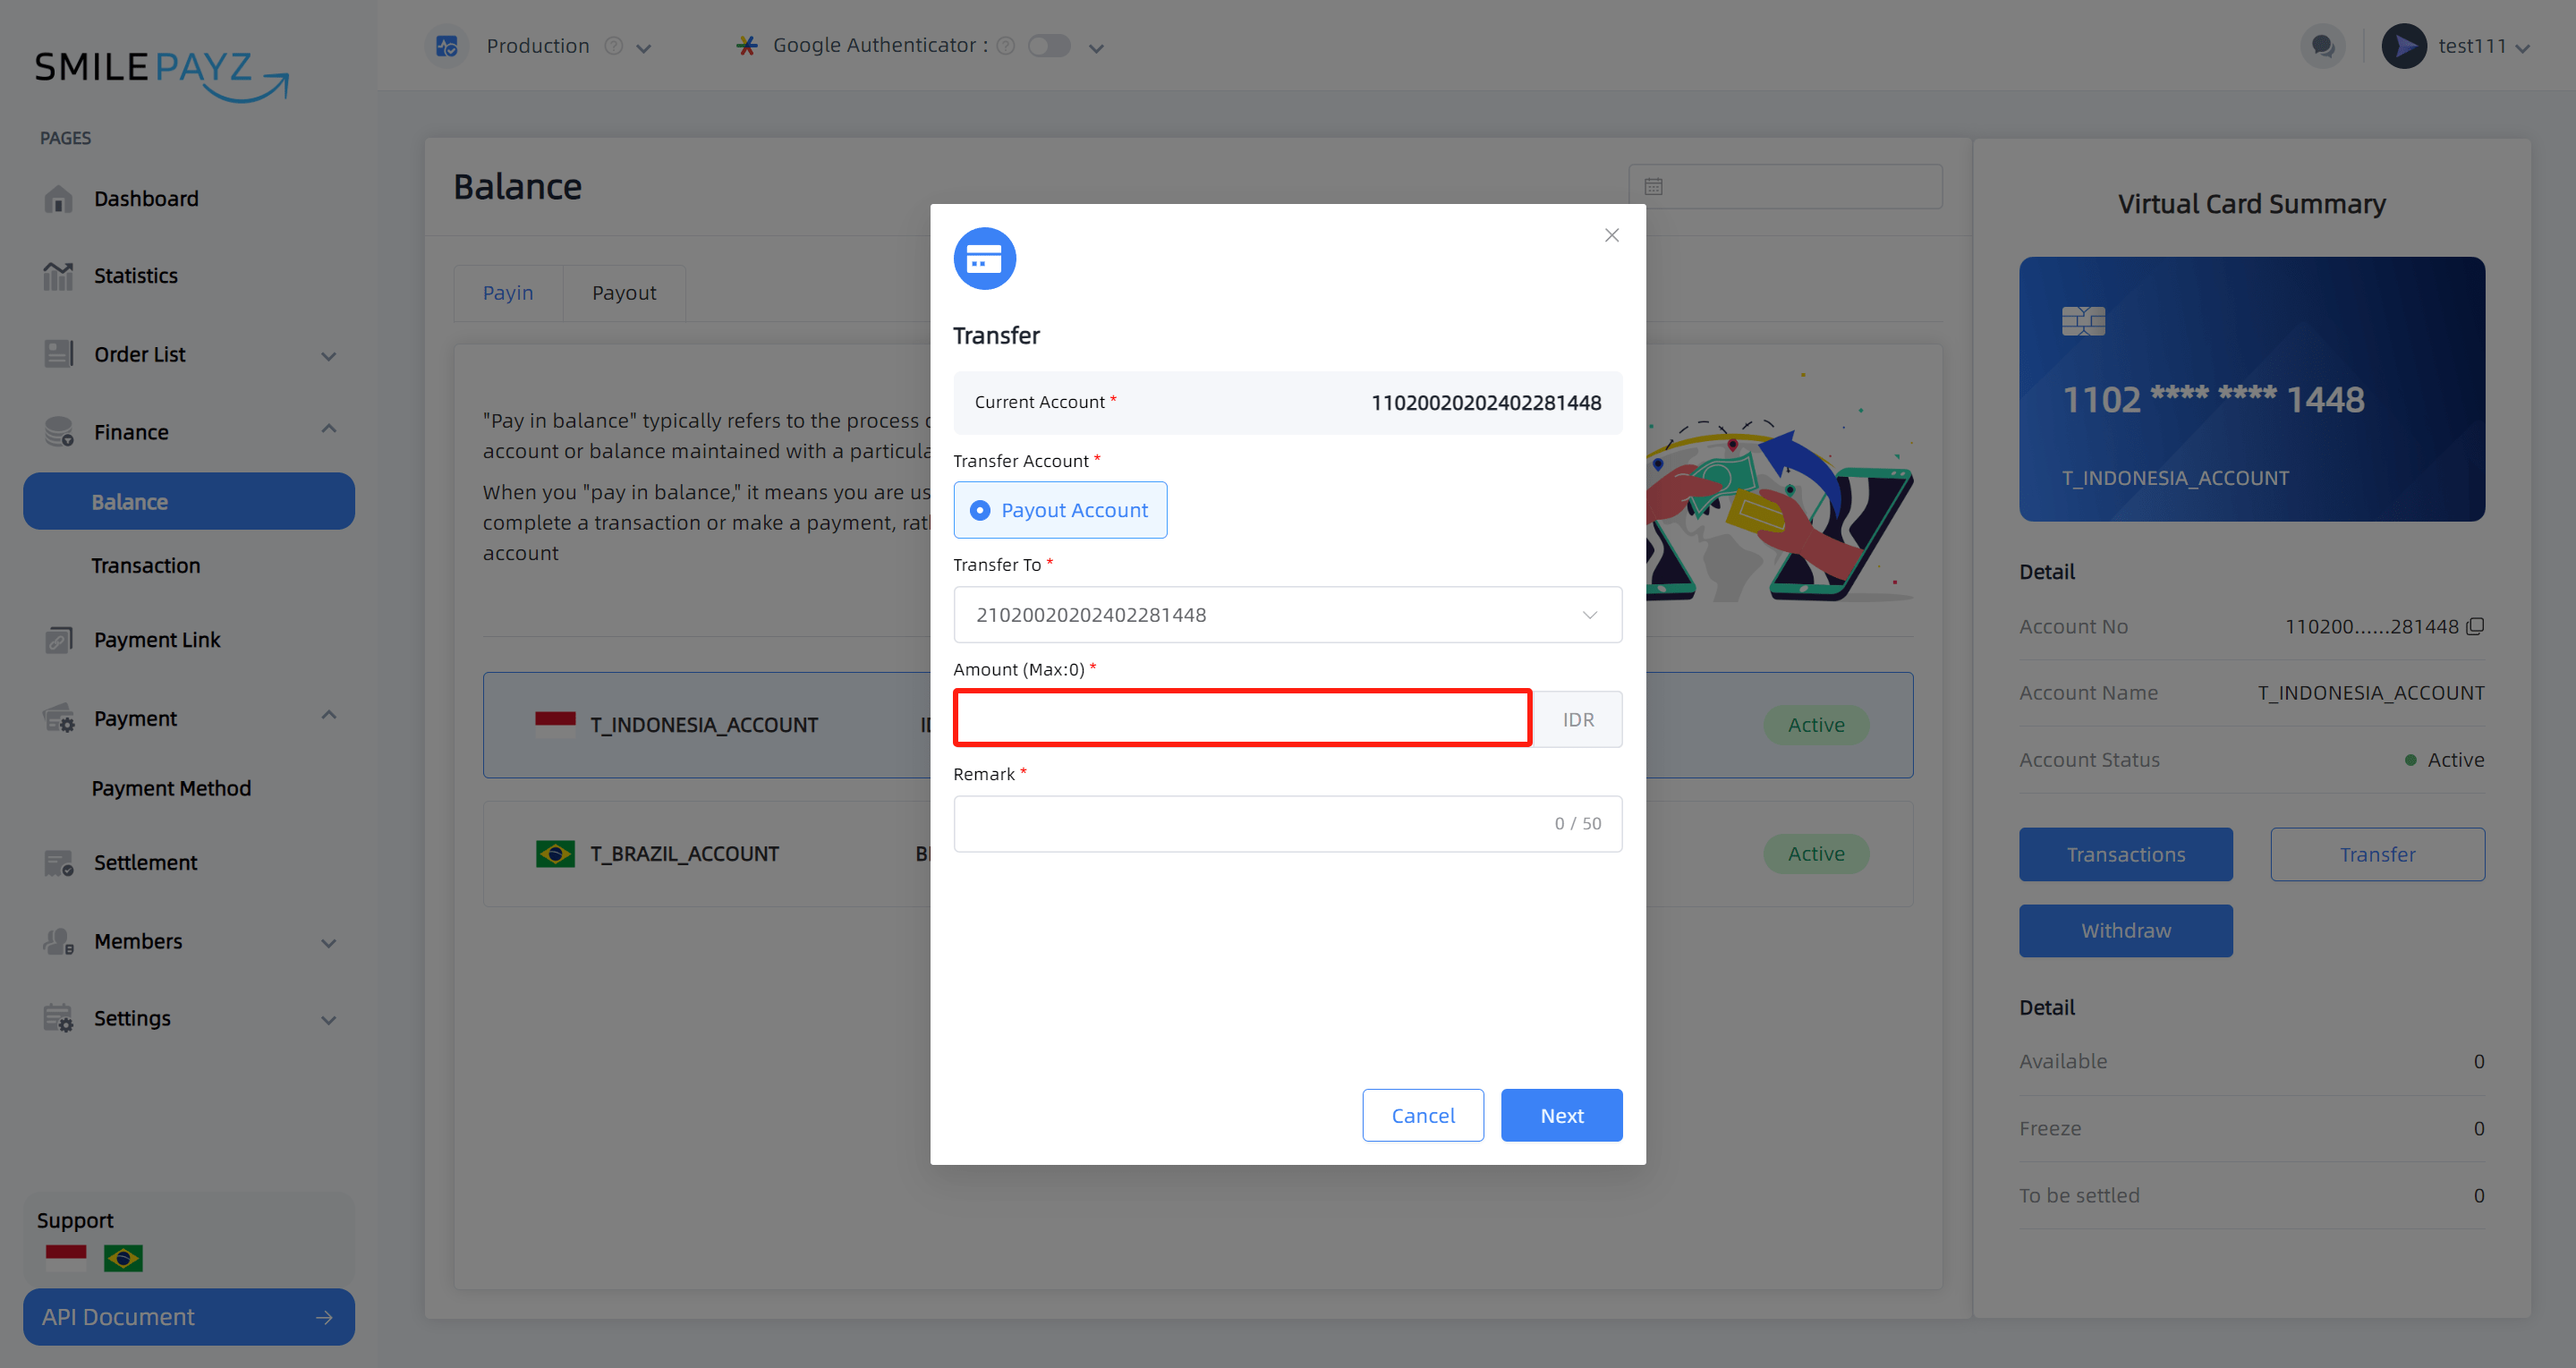Image resolution: width=2576 pixels, height=1368 pixels.
Task: Click the Payment Link sidebar icon
Action: click(58, 640)
